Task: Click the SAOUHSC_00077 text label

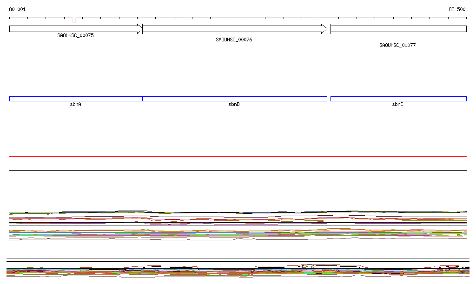Action: point(397,45)
